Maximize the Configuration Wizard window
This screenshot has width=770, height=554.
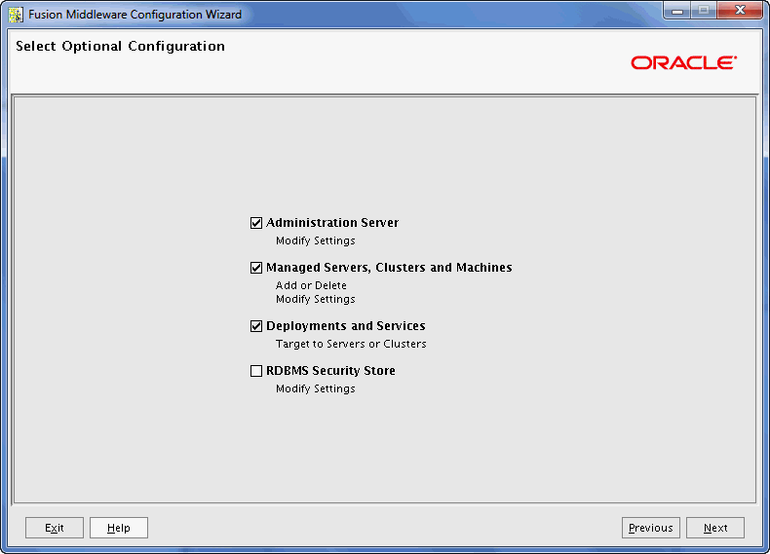(x=704, y=11)
